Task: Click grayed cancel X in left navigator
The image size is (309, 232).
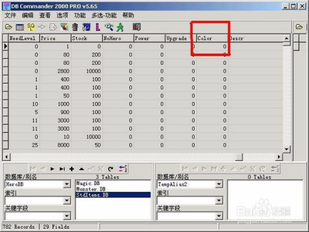Action: (x=101, y=169)
